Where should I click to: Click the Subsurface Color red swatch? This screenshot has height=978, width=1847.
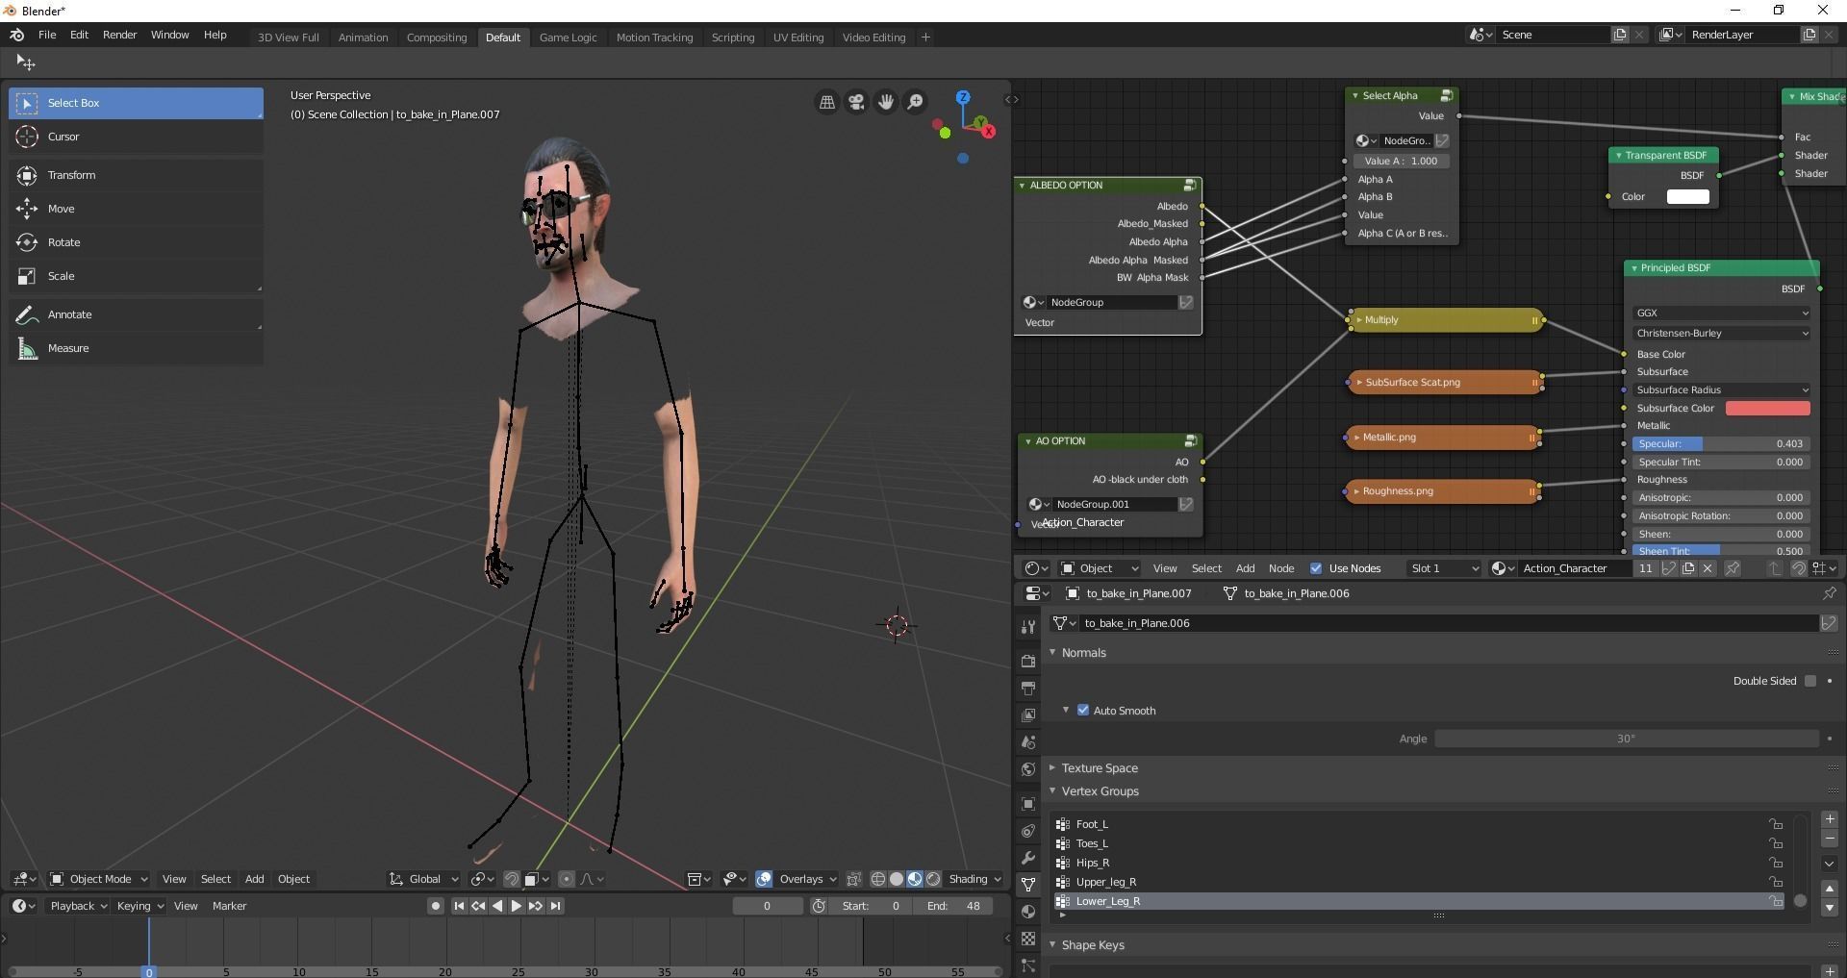tap(1768, 408)
